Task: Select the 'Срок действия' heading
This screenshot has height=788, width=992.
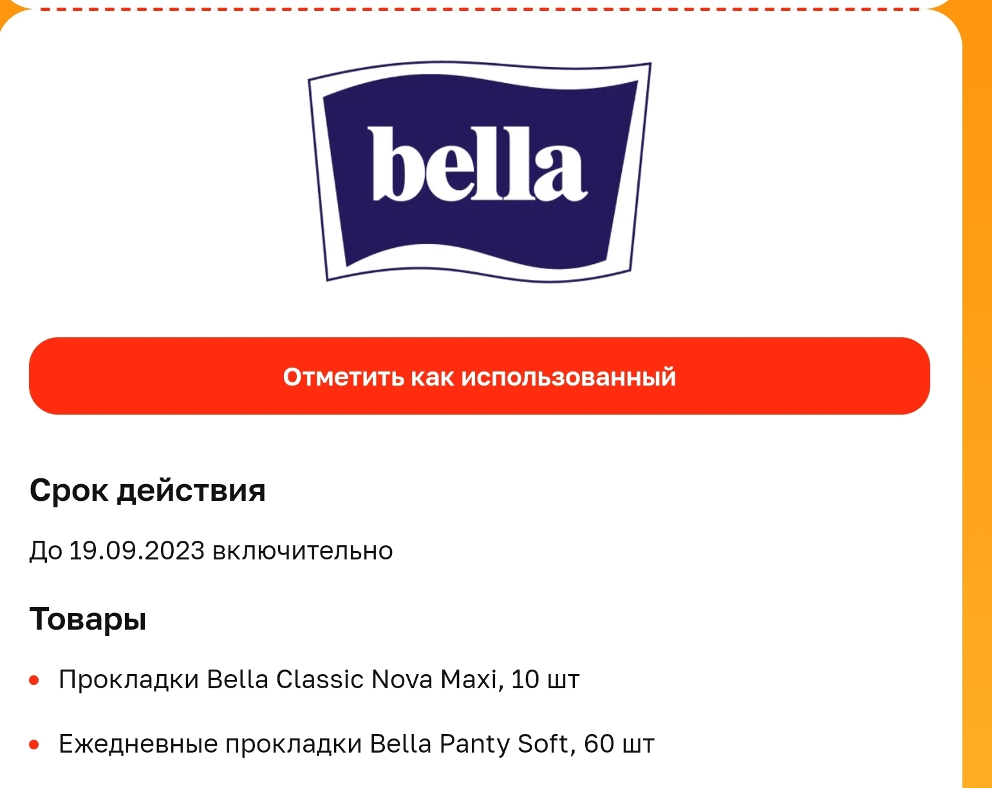Action: tap(147, 491)
